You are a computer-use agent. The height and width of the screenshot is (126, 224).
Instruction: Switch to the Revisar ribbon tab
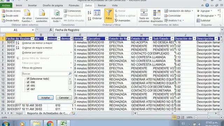102,6
